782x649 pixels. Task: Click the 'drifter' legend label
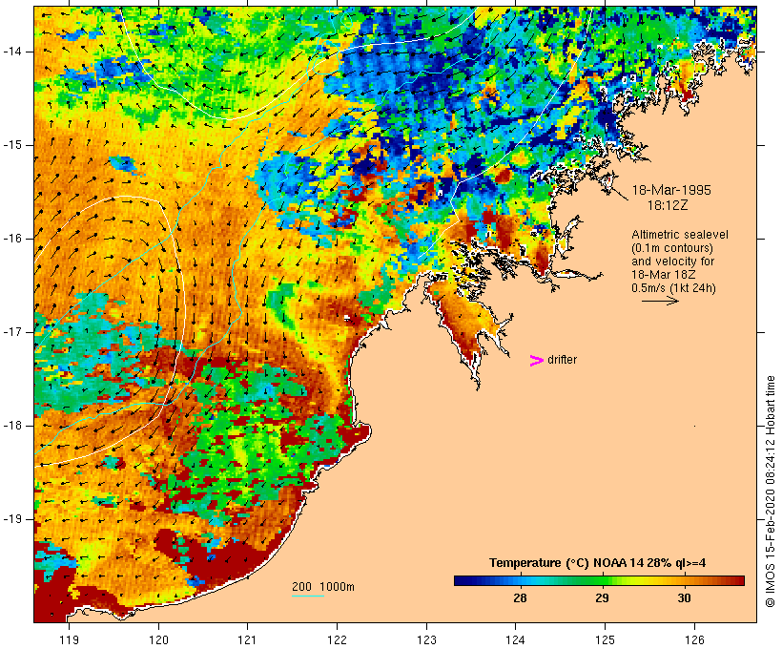click(562, 360)
